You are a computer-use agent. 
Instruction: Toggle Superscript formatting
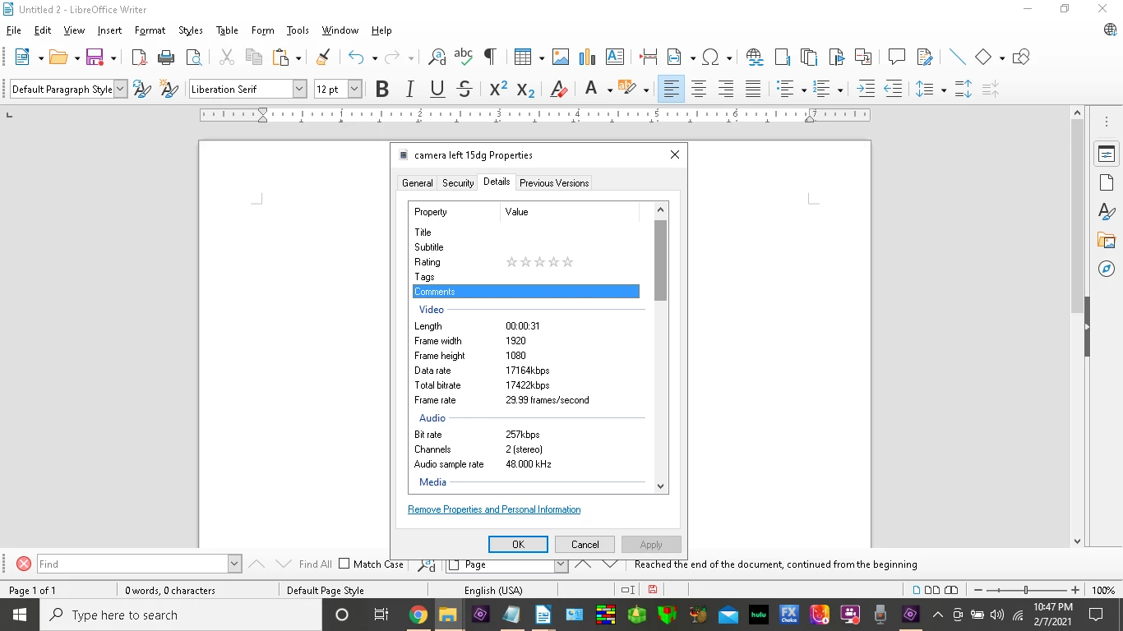click(x=498, y=89)
